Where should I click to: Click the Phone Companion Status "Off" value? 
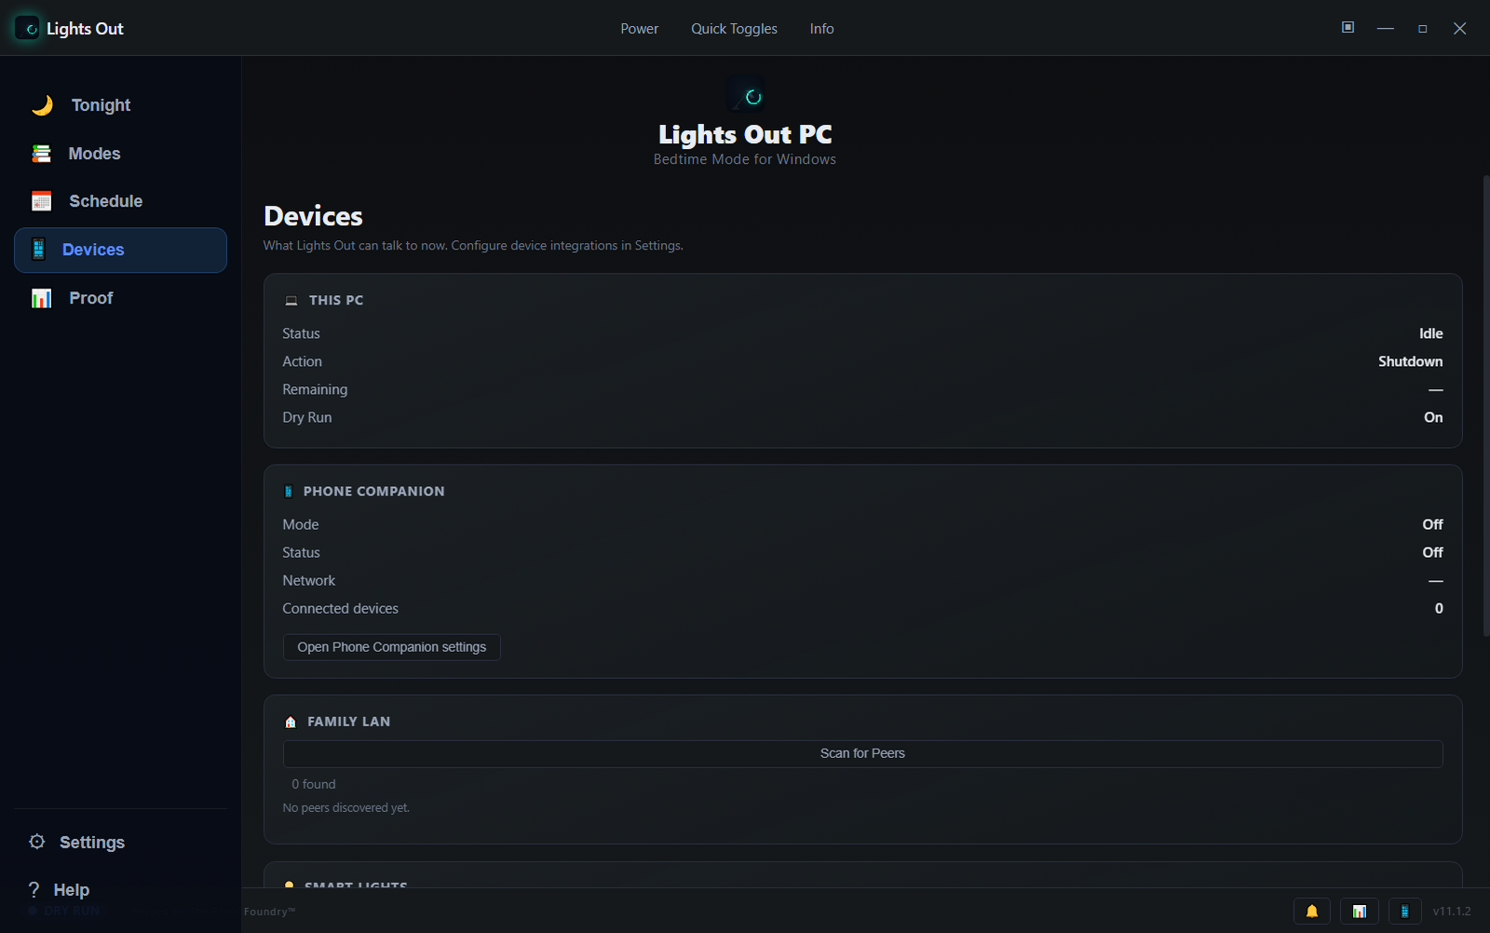(1433, 552)
